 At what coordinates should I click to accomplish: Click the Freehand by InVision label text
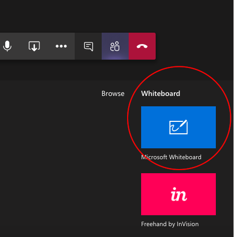(170, 224)
